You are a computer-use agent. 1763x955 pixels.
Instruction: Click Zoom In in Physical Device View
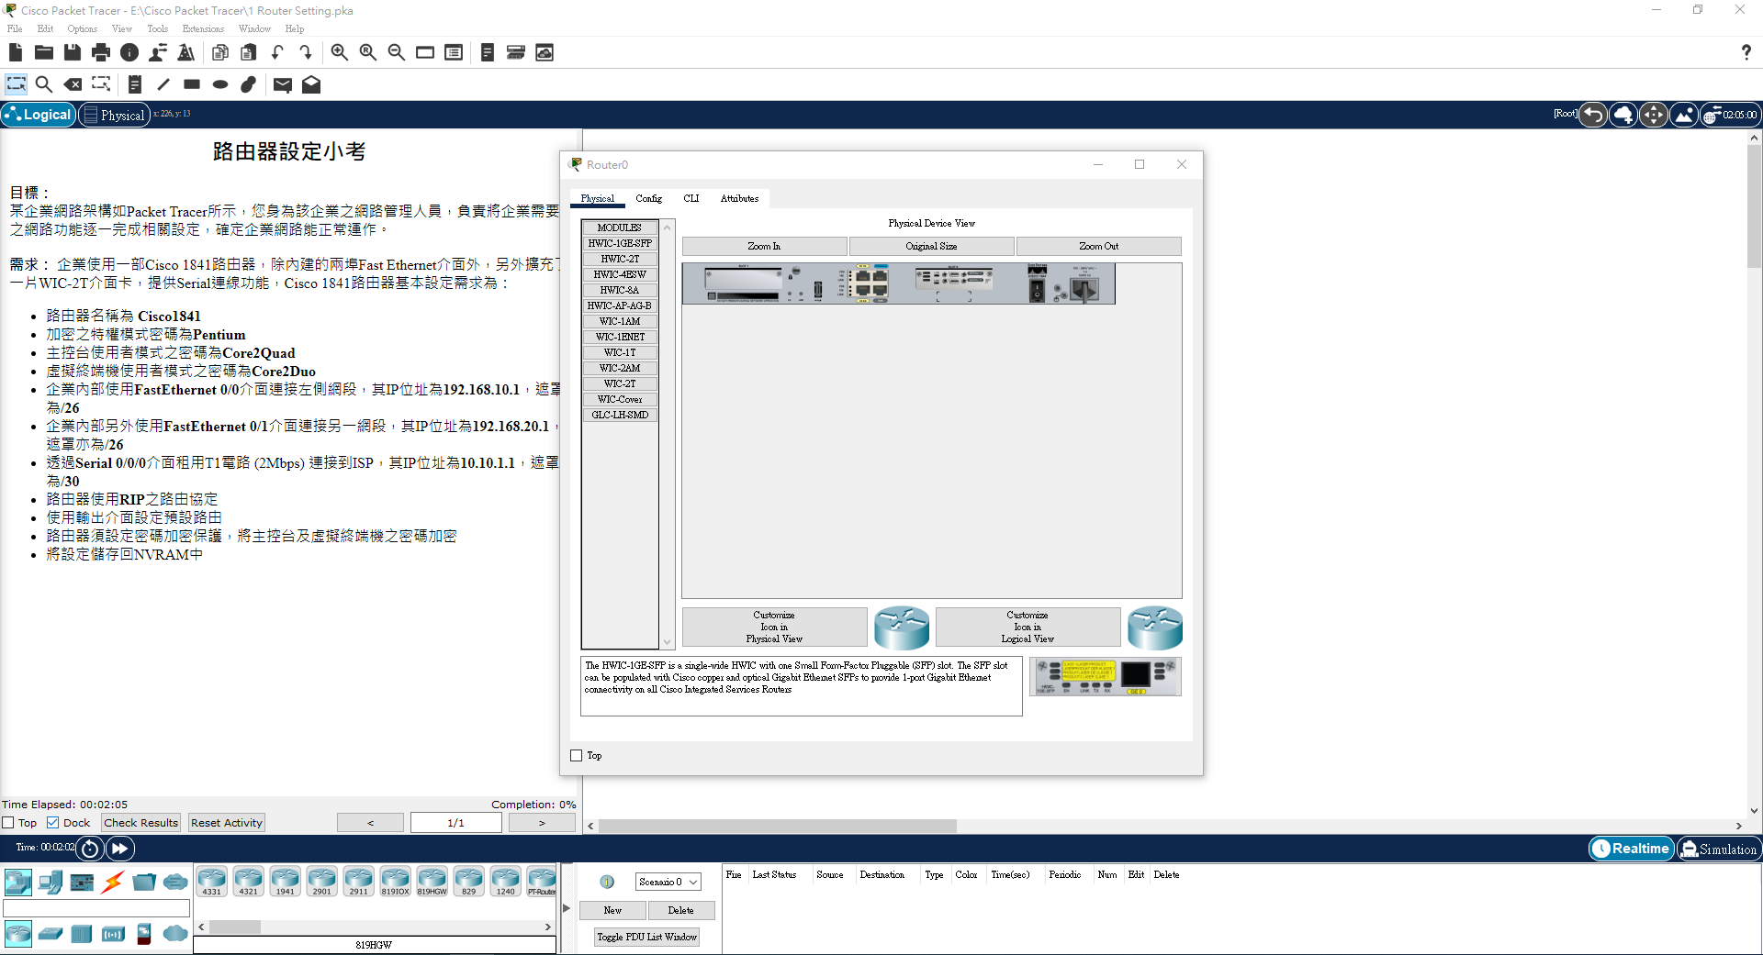click(x=764, y=246)
